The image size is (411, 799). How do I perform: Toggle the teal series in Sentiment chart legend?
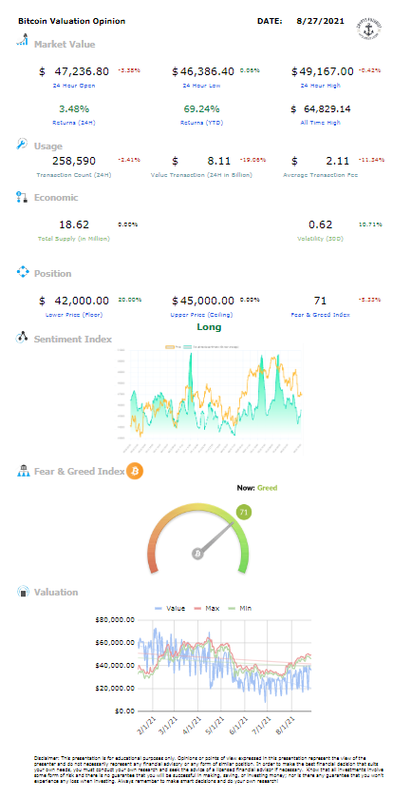coord(212,347)
